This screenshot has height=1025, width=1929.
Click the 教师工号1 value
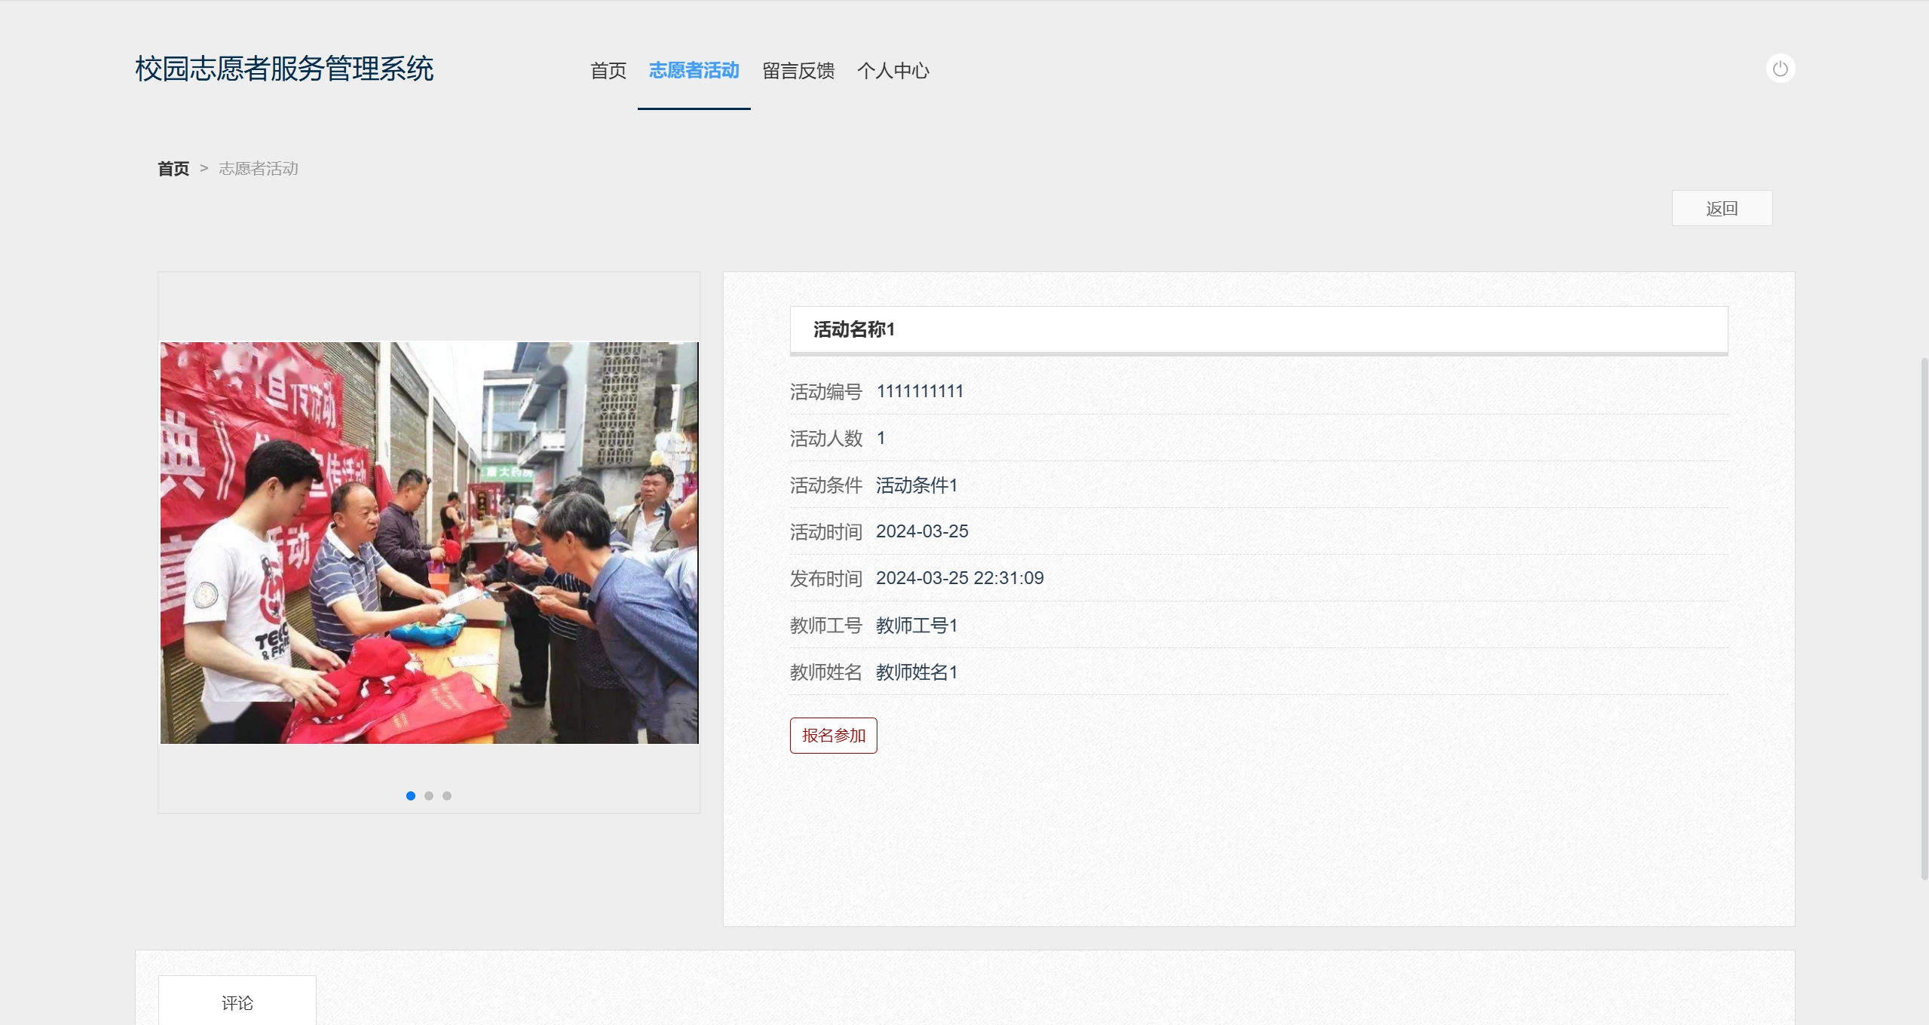(x=917, y=626)
